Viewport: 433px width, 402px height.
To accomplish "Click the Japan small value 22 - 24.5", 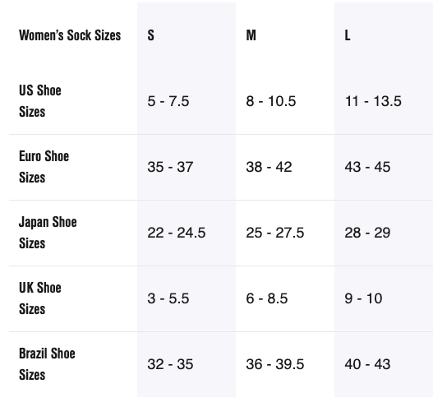I will (176, 233).
